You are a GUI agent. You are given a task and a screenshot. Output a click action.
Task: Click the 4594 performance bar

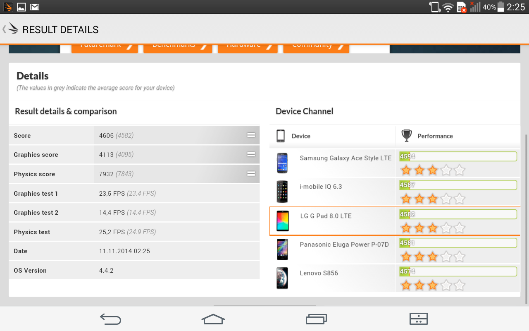pos(458,156)
